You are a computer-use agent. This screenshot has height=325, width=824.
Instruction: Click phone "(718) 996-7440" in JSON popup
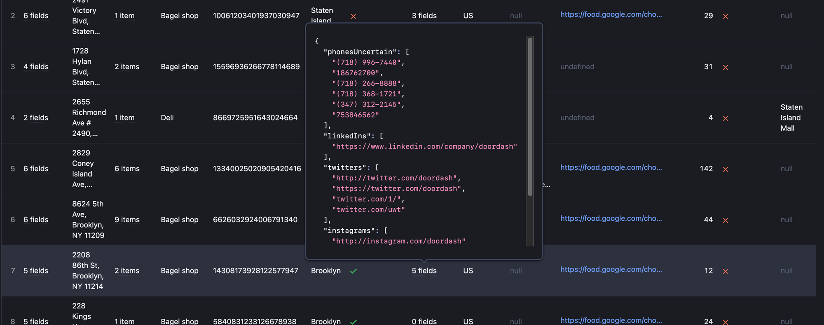tap(367, 62)
